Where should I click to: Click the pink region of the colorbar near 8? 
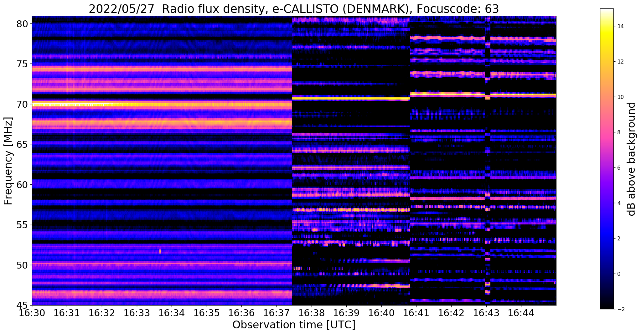point(607,132)
